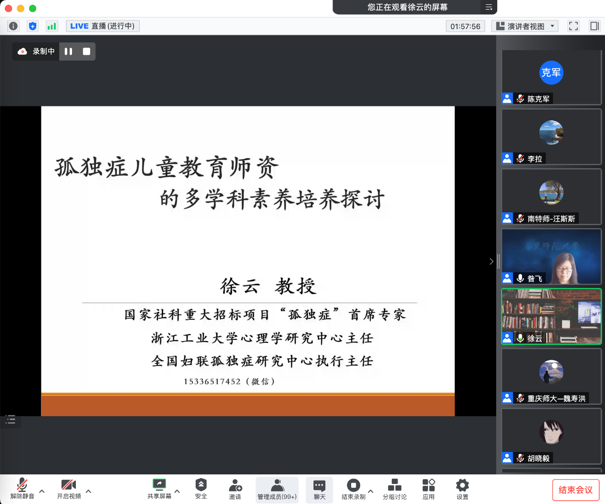Viewport: 605px width, 504px height.
Task: Select 徐云's video thumbnail
Action: (551, 316)
